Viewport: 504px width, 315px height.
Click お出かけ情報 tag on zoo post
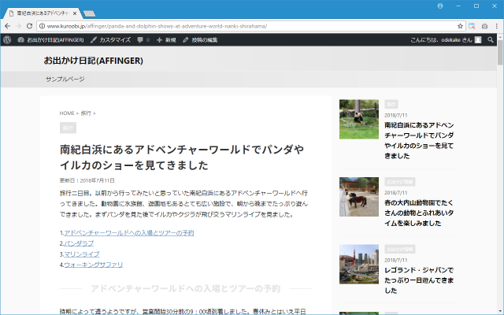(400, 182)
